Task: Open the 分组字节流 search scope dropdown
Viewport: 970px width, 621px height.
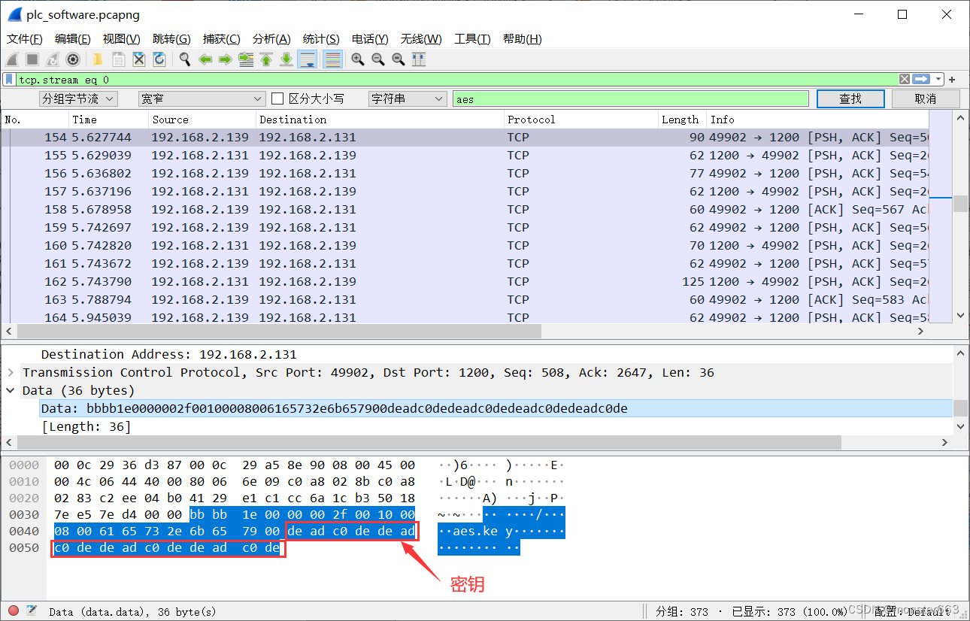Action: click(x=78, y=98)
